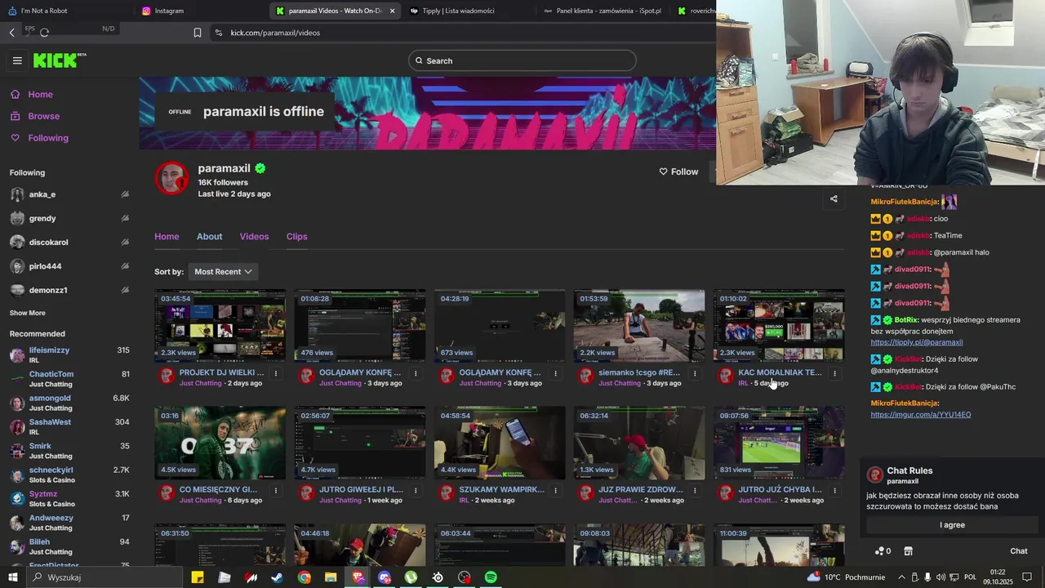
Task: Open the Kick hamburger sidebar menu
Action: pos(17,60)
